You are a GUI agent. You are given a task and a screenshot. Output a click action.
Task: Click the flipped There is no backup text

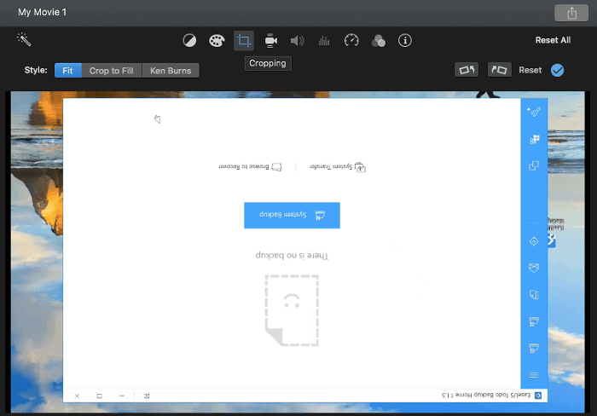pos(292,256)
